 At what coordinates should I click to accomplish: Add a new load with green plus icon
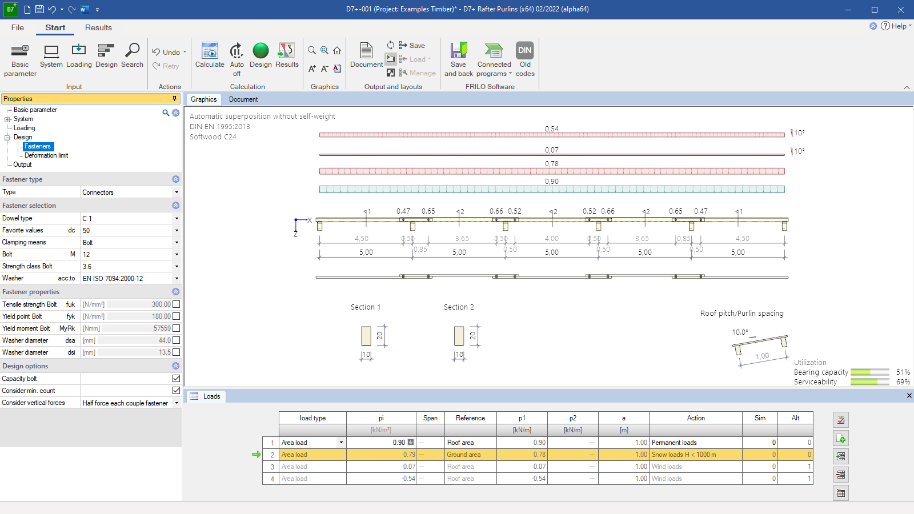coord(841,438)
